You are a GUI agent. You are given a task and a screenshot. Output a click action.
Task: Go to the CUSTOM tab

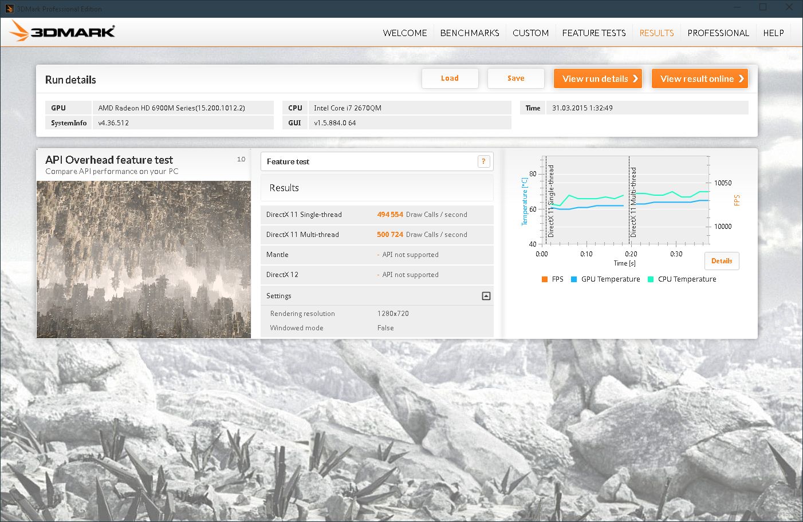pos(530,33)
